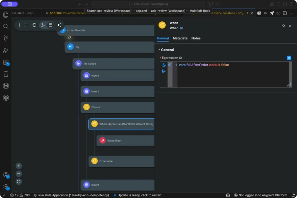Viewport: 297px width, 198px height.
Task: Toggle the primary side bar layout icon
Action: [x=278, y=4]
